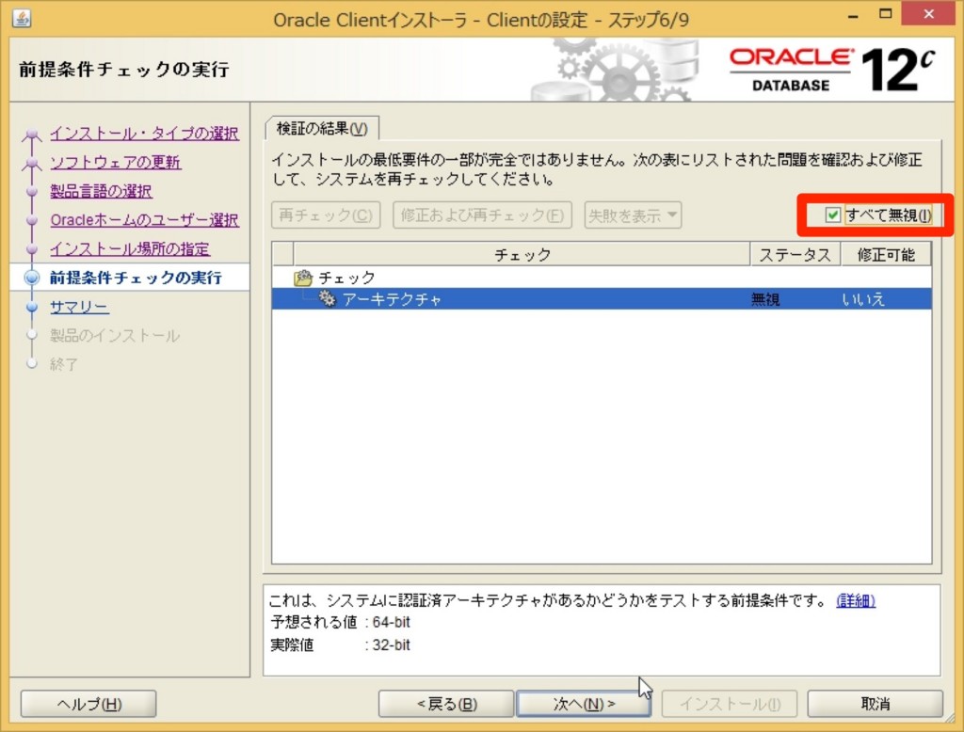Cancel setup with the 取消 button
964x732 pixels.
click(x=875, y=704)
